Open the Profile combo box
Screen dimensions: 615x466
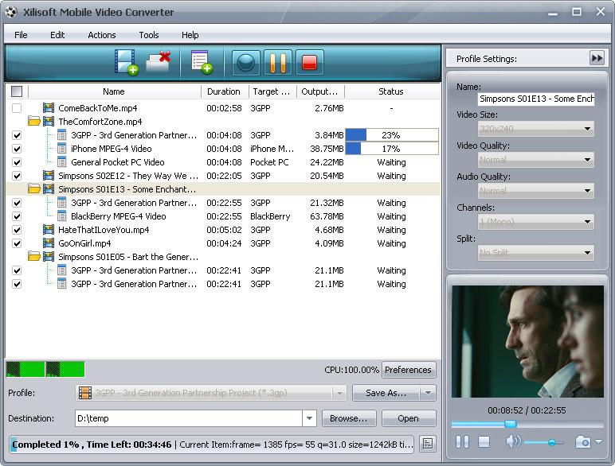[211, 393]
